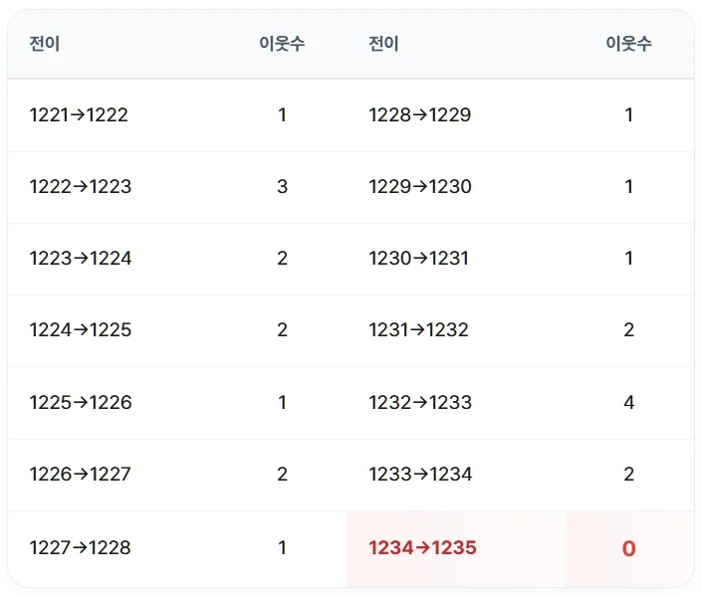Click the 1223→1224 transition entry

pyautogui.click(x=81, y=258)
